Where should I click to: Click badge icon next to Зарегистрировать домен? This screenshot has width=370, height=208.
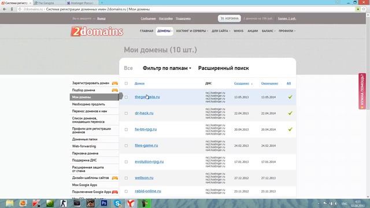(115, 83)
